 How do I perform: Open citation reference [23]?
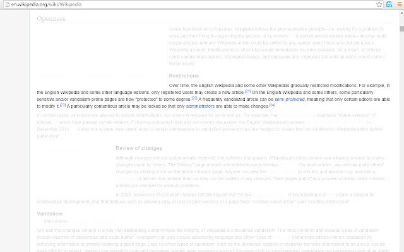tap(62, 105)
